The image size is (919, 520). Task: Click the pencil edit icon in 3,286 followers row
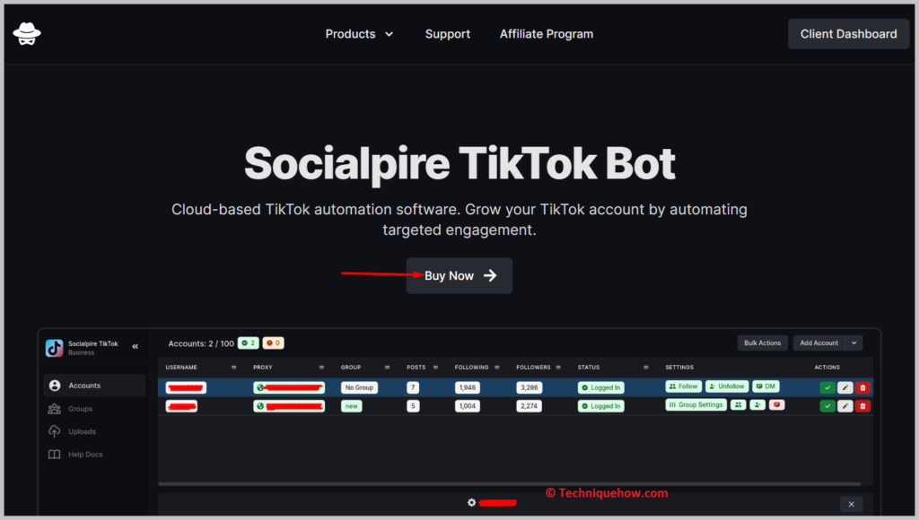point(845,387)
